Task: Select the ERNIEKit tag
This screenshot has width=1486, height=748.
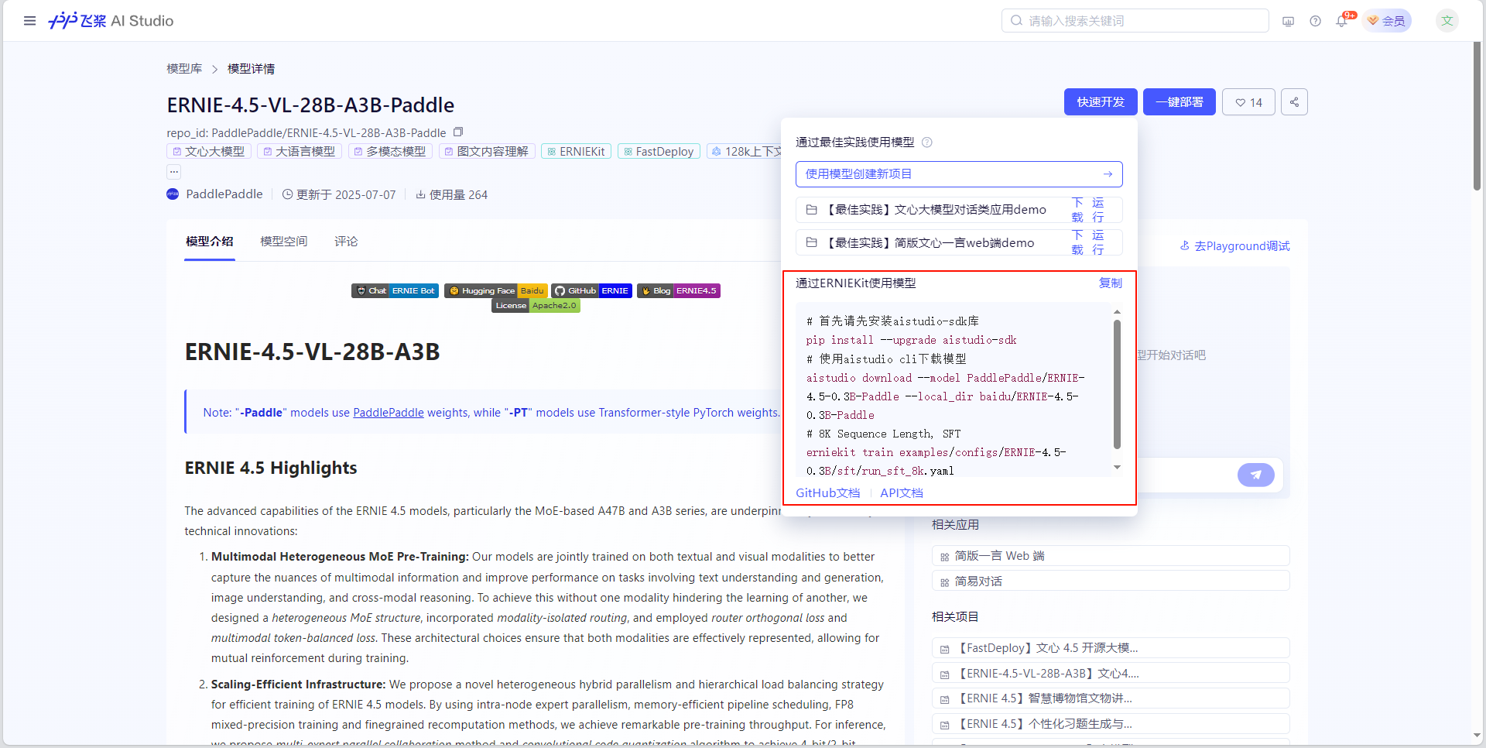Action: (577, 152)
